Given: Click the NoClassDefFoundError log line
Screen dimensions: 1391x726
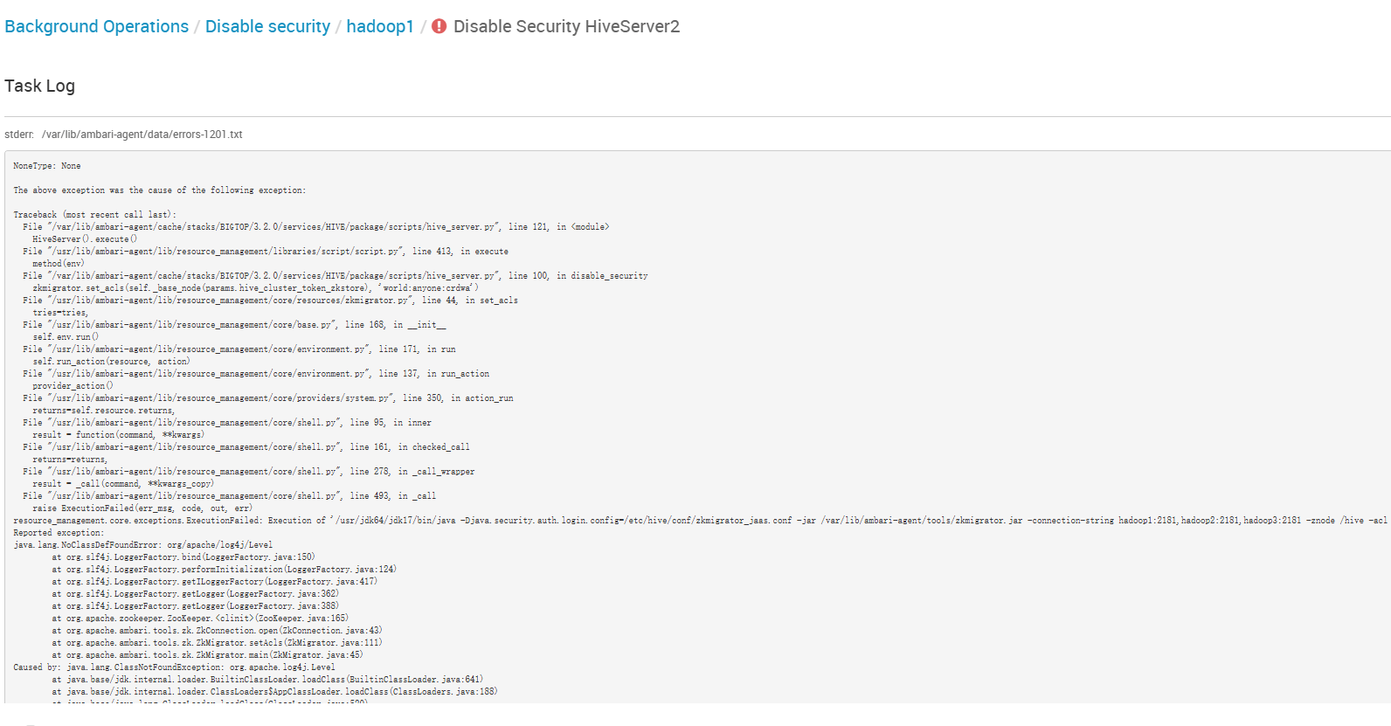Looking at the screenshot, I should 142,545.
